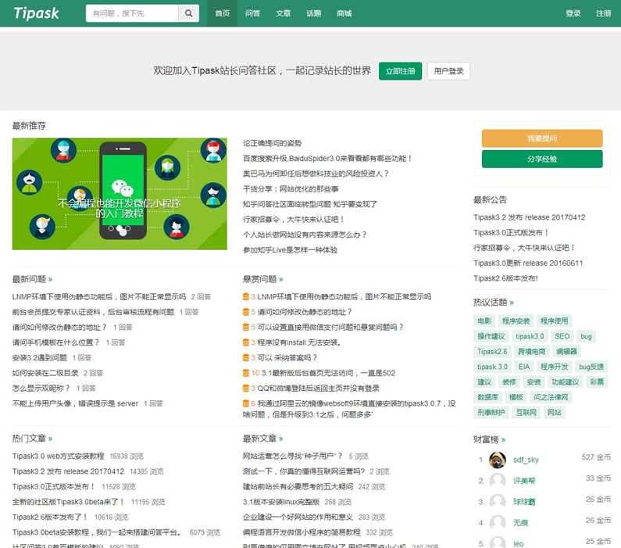Expand the 热门文章 section heading

32,439
